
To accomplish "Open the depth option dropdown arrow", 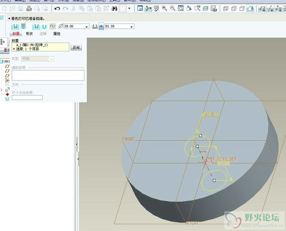I will [101, 27].
